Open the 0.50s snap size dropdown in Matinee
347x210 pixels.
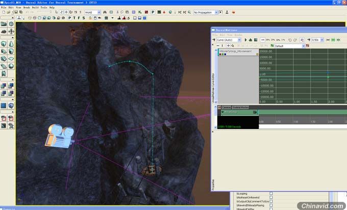[322, 40]
